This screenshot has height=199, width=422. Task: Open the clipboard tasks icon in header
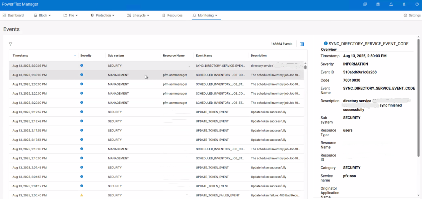[378, 4]
